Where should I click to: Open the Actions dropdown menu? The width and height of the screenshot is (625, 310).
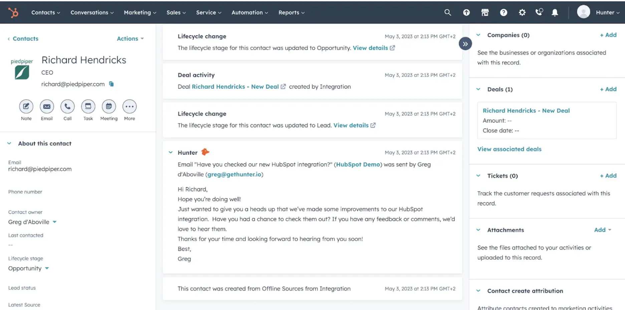pos(130,38)
